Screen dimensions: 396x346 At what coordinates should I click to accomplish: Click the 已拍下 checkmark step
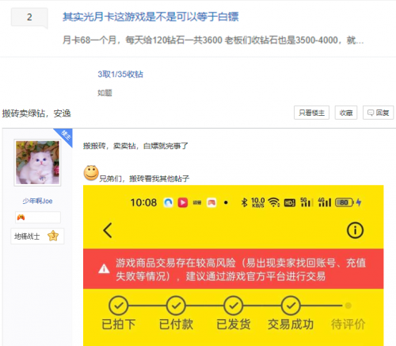(x=119, y=306)
